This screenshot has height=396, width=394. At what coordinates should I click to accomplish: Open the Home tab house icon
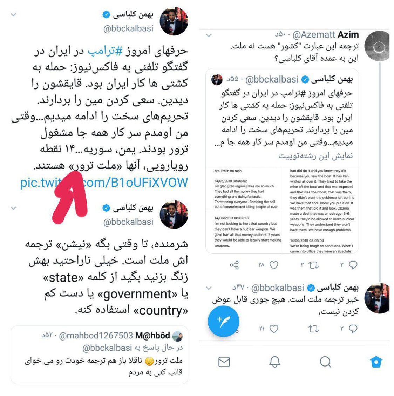[x=376, y=362]
